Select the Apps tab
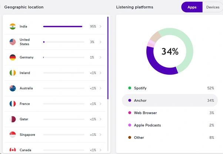223x154 pixels. (x=192, y=7)
